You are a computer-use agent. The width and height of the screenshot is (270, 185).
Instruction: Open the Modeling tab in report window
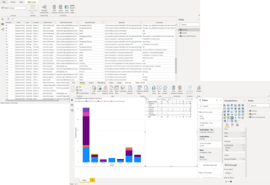click(x=101, y=83)
